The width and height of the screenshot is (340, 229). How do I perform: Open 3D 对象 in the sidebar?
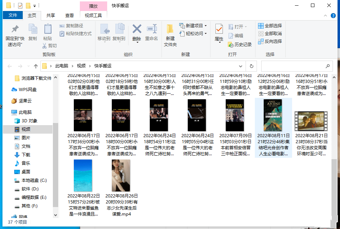[x=26, y=121]
